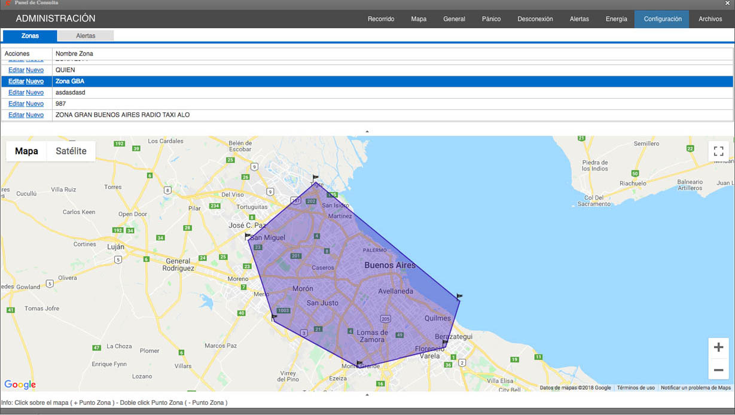Click the flag marker near Berazategui
The height and width of the screenshot is (415, 735).
click(445, 343)
